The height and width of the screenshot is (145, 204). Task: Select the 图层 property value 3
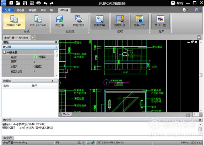[x=44, y=62]
